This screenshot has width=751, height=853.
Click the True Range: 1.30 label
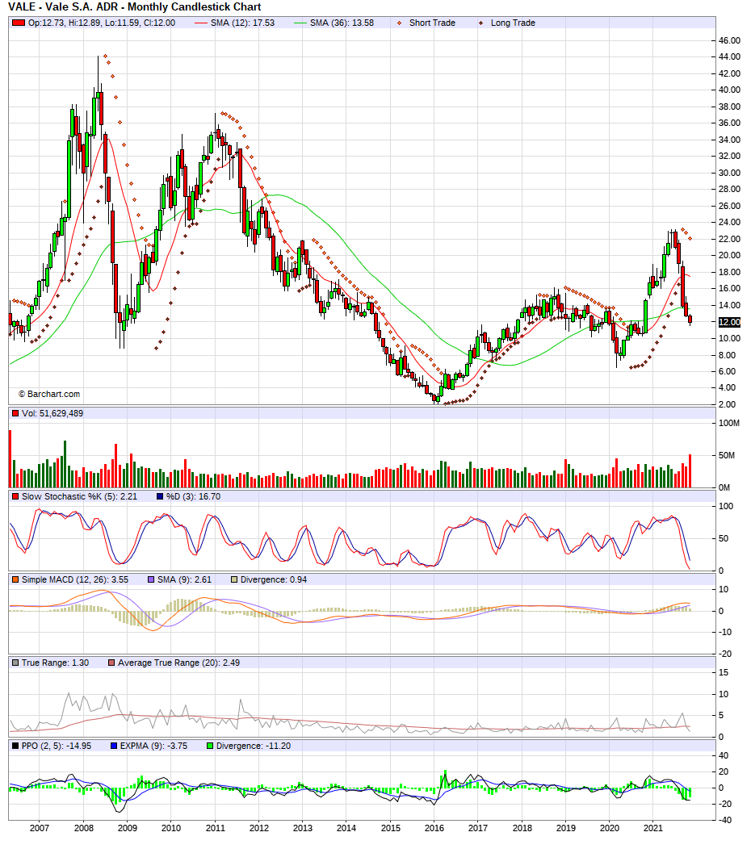55,663
